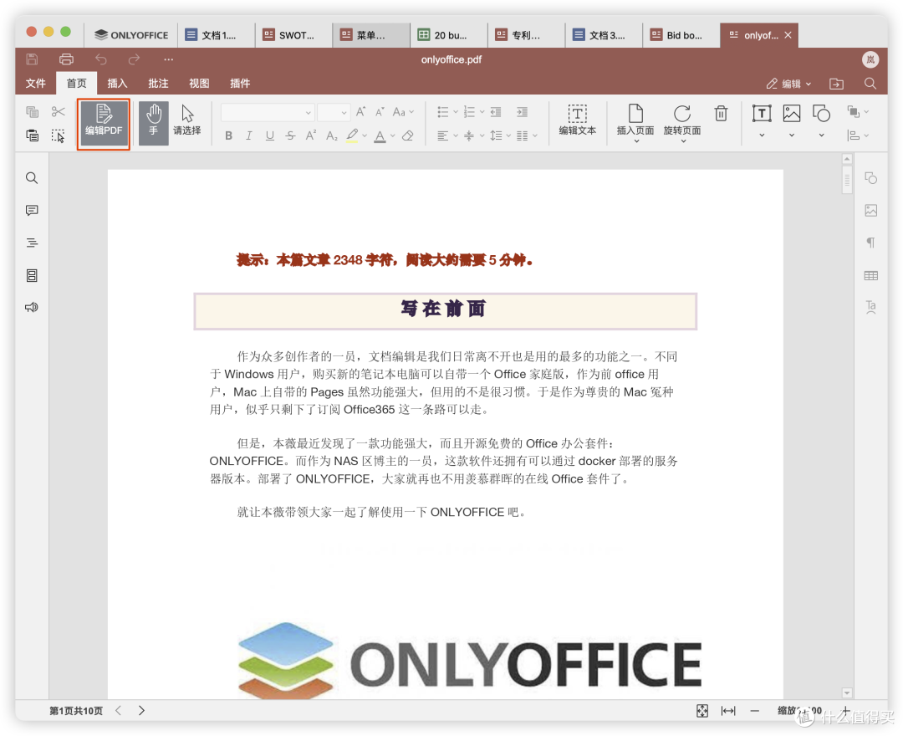Open the Change case Aa dropdown
This screenshot has width=903, height=736.
click(403, 112)
